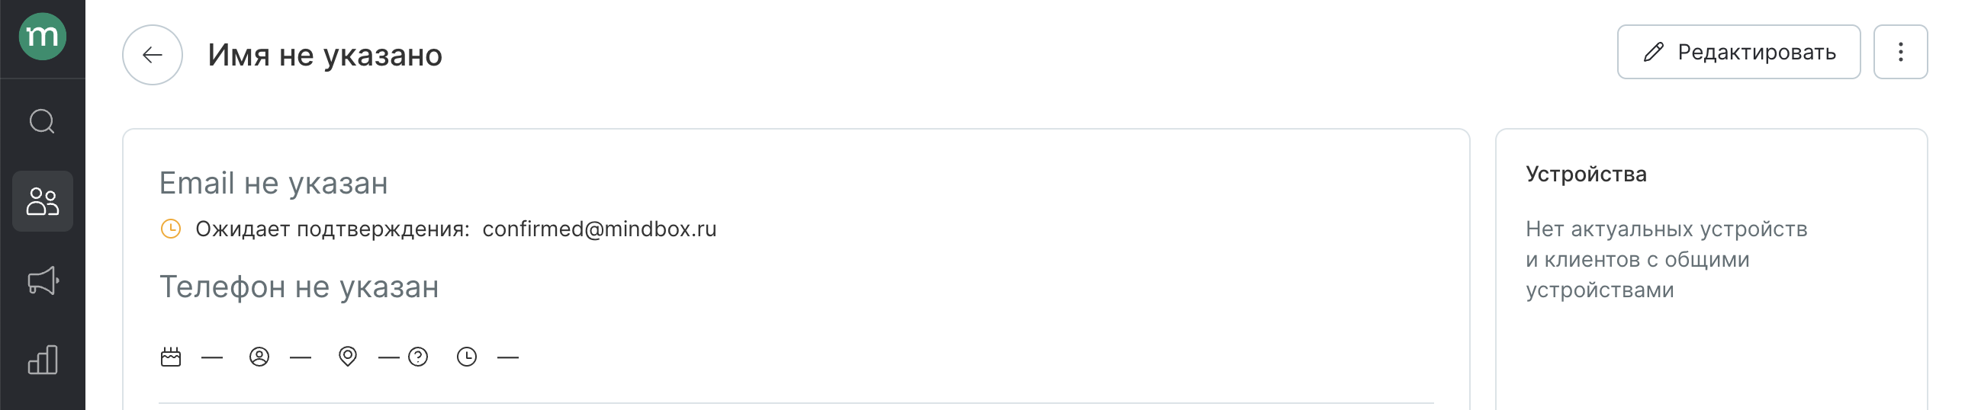Image resolution: width=1965 pixels, height=410 pixels.
Task: Click the time zone clock icon
Action: point(467,357)
